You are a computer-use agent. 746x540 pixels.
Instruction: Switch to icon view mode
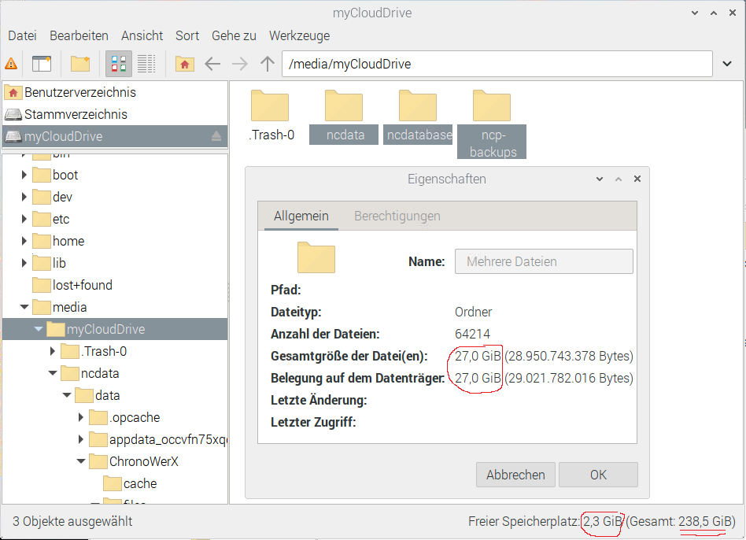(119, 64)
